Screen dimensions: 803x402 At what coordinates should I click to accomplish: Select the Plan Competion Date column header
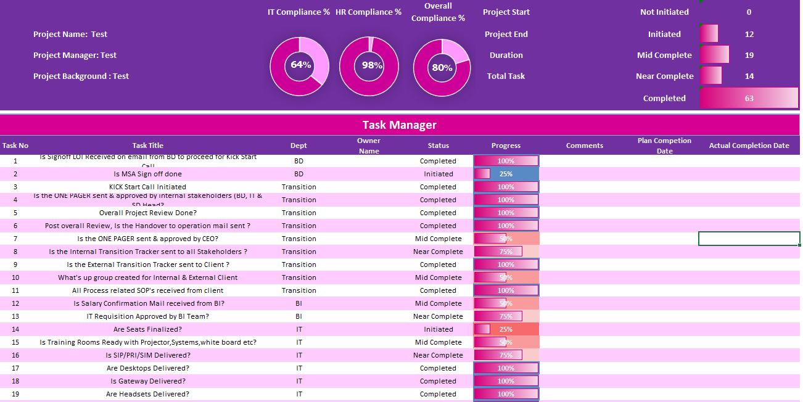pyautogui.click(x=664, y=146)
